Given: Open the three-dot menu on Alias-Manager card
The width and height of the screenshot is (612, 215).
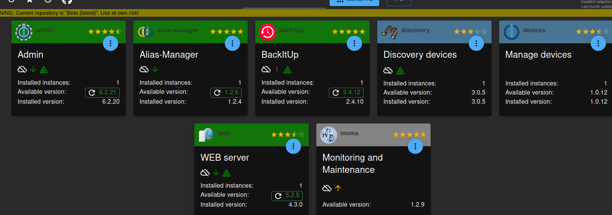Looking at the screenshot, I should (232, 43).
